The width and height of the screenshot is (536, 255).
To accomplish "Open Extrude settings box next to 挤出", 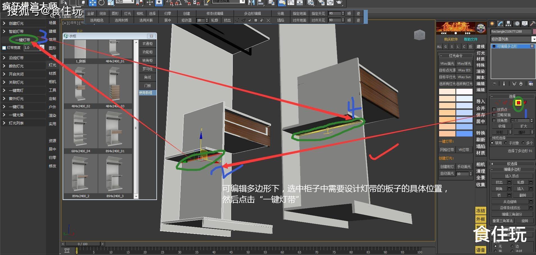I will (x=509, y=182).
